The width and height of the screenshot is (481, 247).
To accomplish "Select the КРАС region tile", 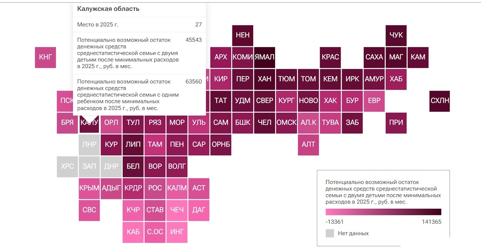I will tap(330, 57).
